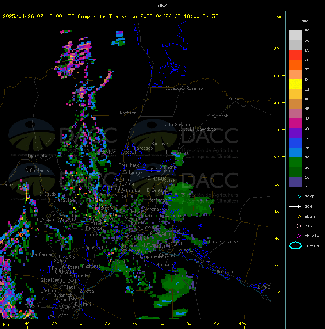Click the 'L_PAZ' map label
The width and height of the screenshot is (325, 329).
tap(264, 287)
